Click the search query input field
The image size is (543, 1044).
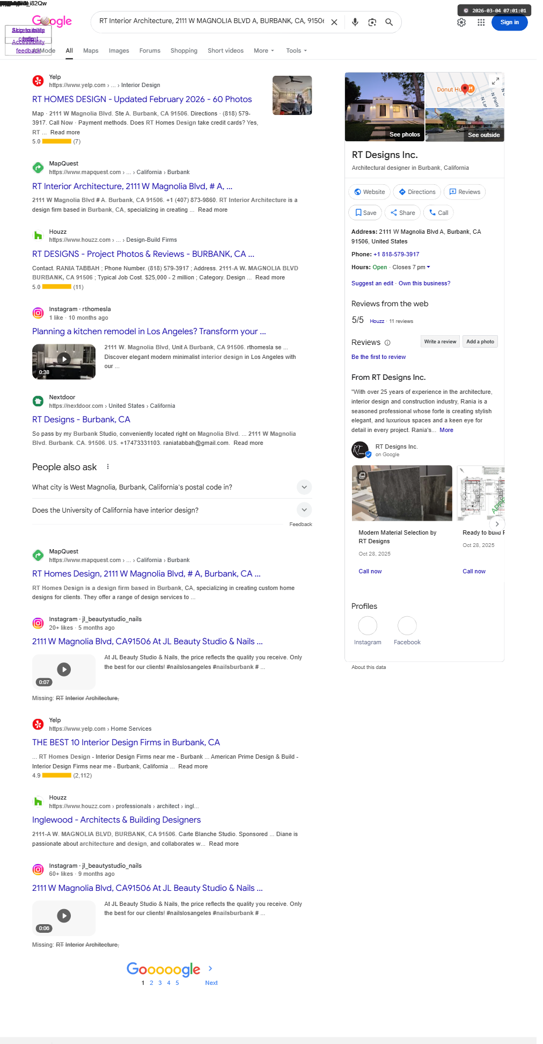click(211, 21)
